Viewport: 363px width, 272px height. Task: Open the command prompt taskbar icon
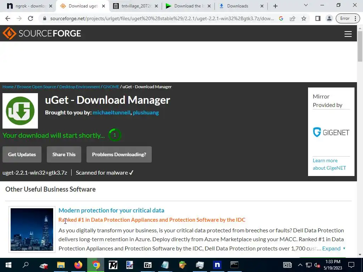[234, 265]
